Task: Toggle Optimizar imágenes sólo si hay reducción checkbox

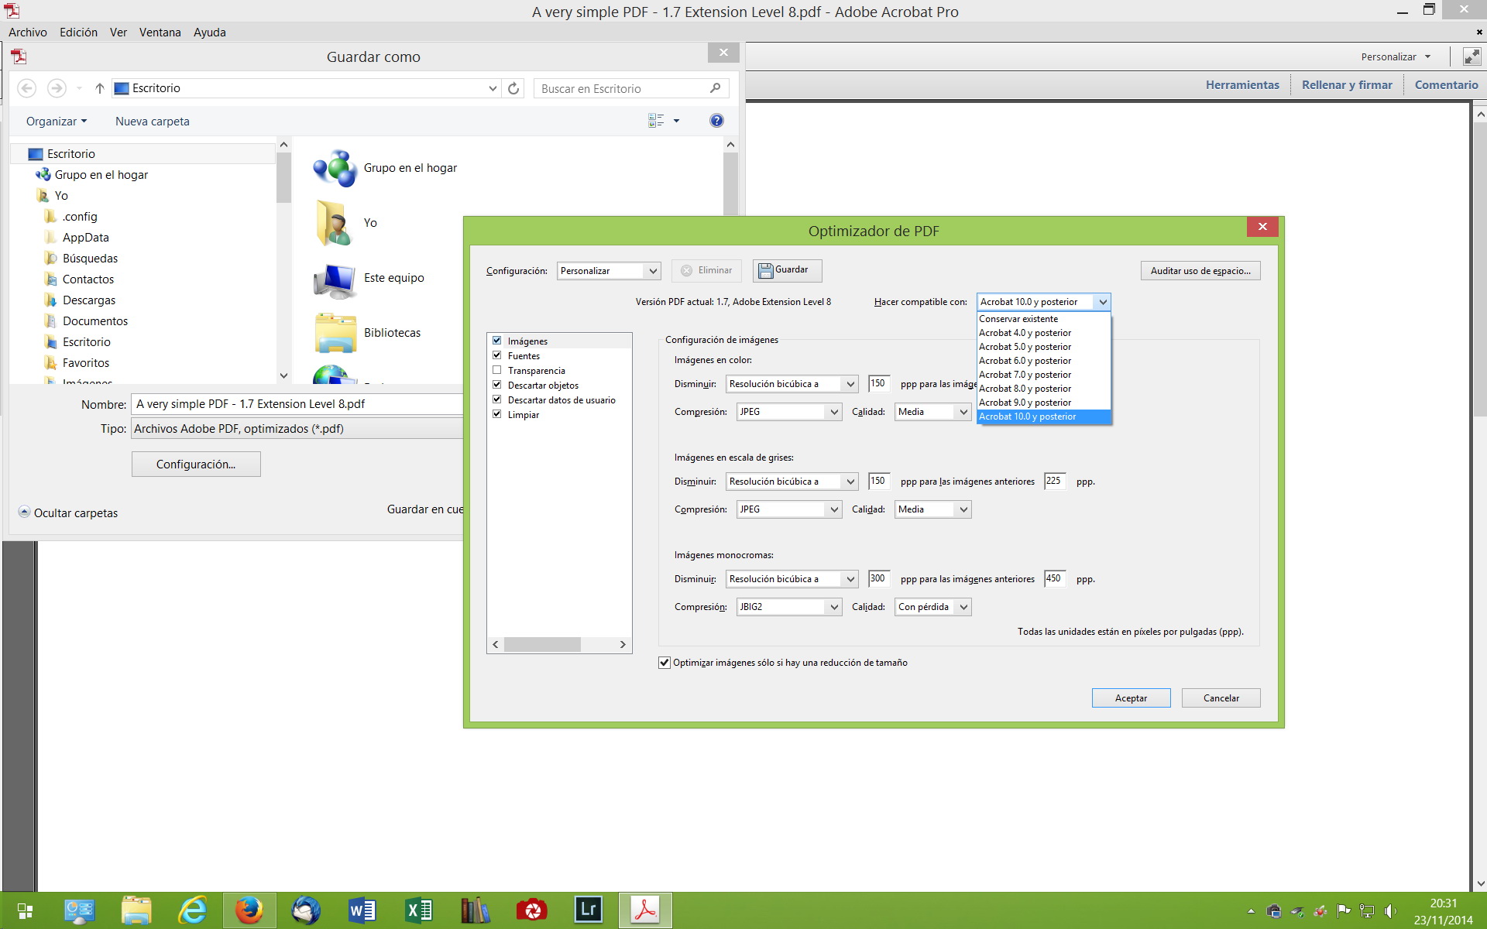Action: [x=665, y=663]
